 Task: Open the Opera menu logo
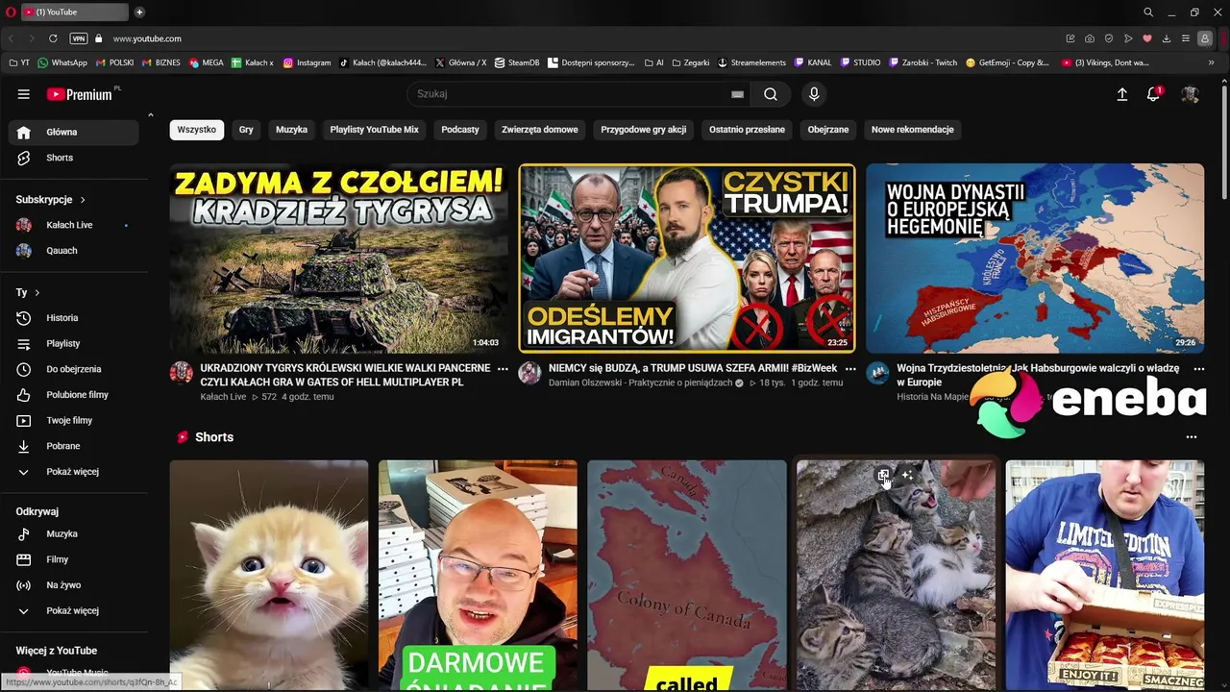pos(11,12)
